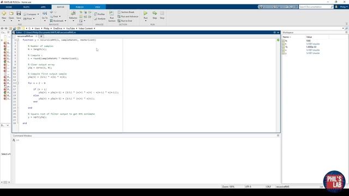349x196 pixels.
Task: Expand the Run button dropdown arrow
Action: (146, 21)
